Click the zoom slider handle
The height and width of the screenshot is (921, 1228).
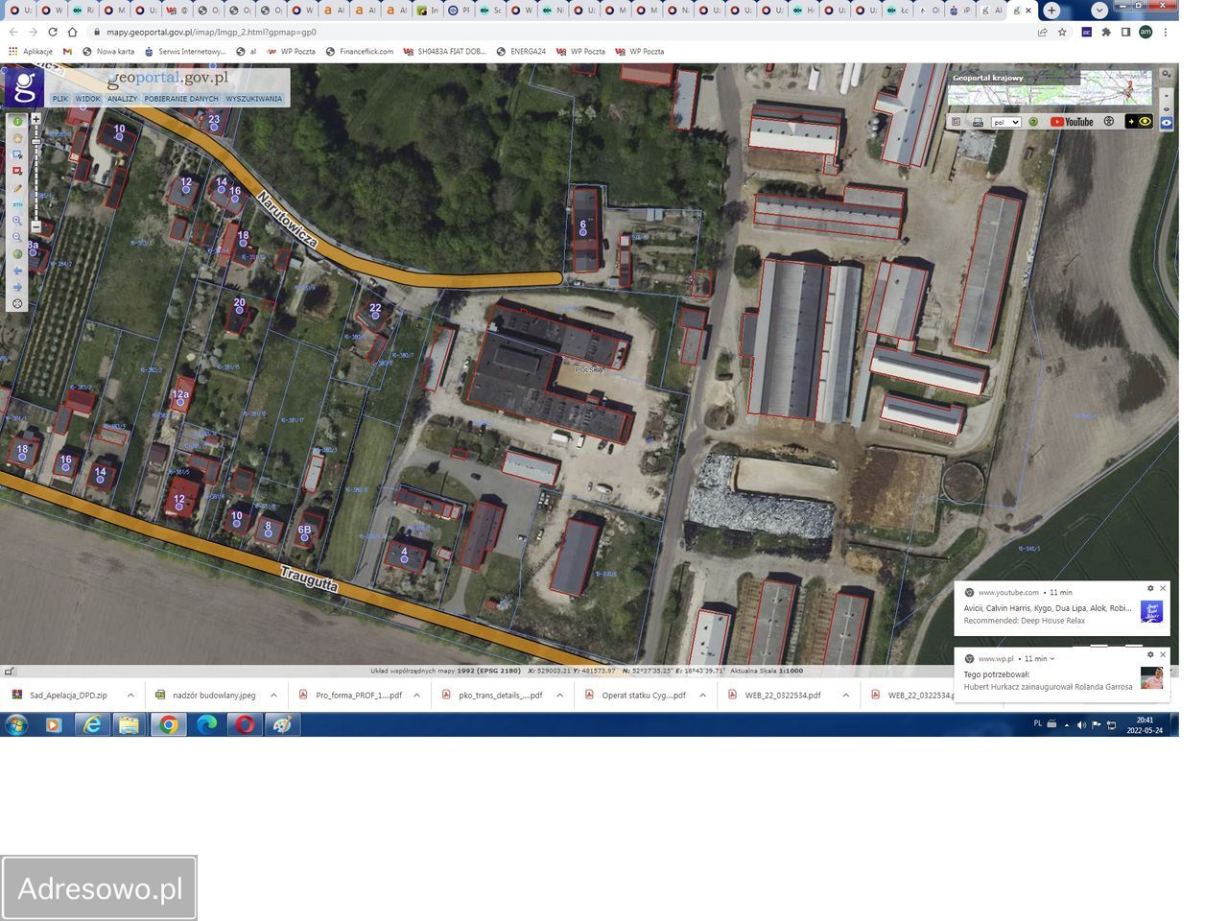tap(36, 142)
